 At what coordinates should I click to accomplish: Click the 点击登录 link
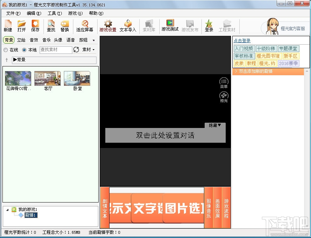(242, 41)
